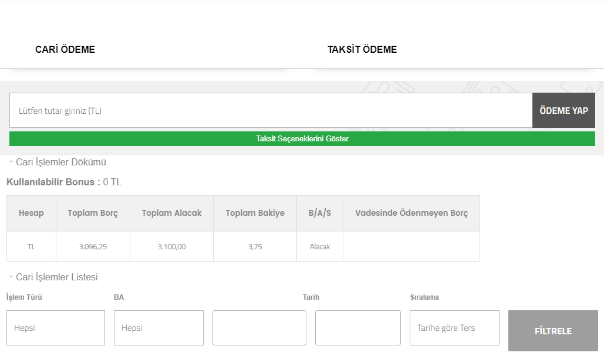Select the Alacak cell in the B/A/S column
The width and height of the screenshot is (604, 356).
click(319, 247)
